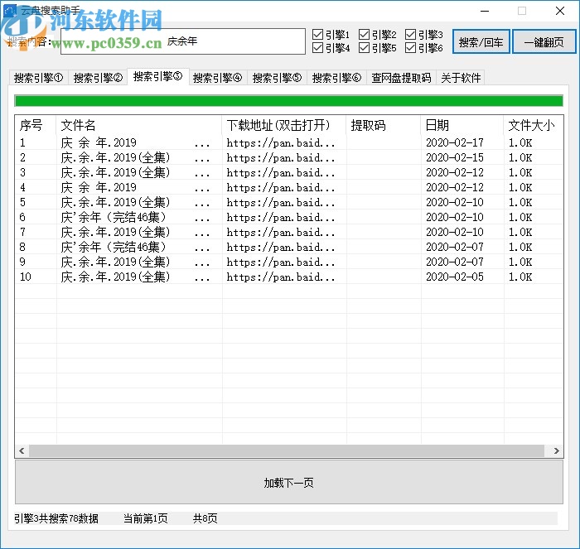Select the 搜索引擎③ tab
Screen dimensions: 580x549
[x=158, y=76]
